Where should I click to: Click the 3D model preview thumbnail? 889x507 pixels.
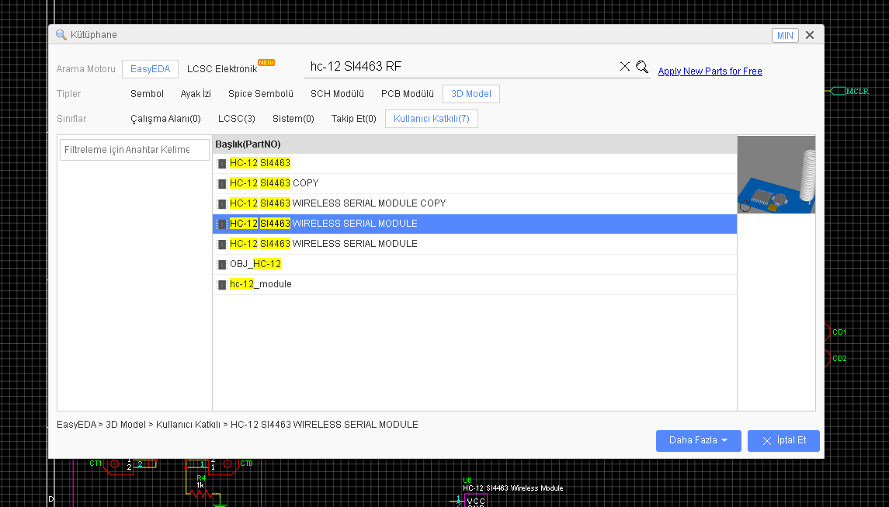pos(776,175)
